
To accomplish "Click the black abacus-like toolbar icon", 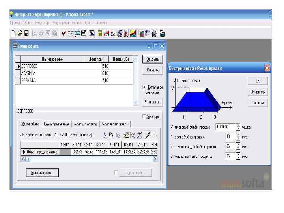I will click(154, 33).
